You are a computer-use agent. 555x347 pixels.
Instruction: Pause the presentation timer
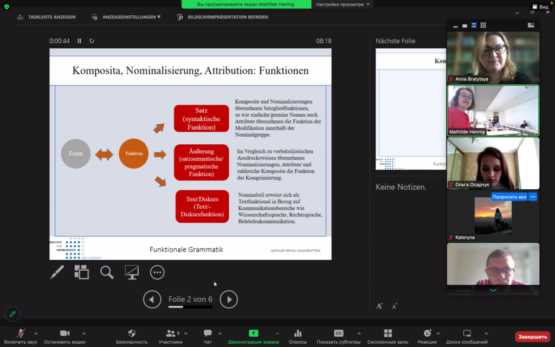point(80,41)
